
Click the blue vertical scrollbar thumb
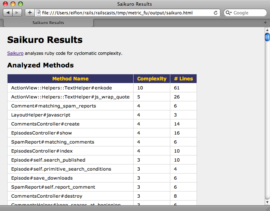click(267, 37)
